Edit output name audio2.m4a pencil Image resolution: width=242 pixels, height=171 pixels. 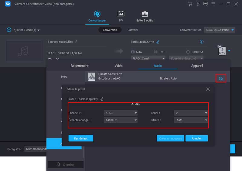coord(158,42)
